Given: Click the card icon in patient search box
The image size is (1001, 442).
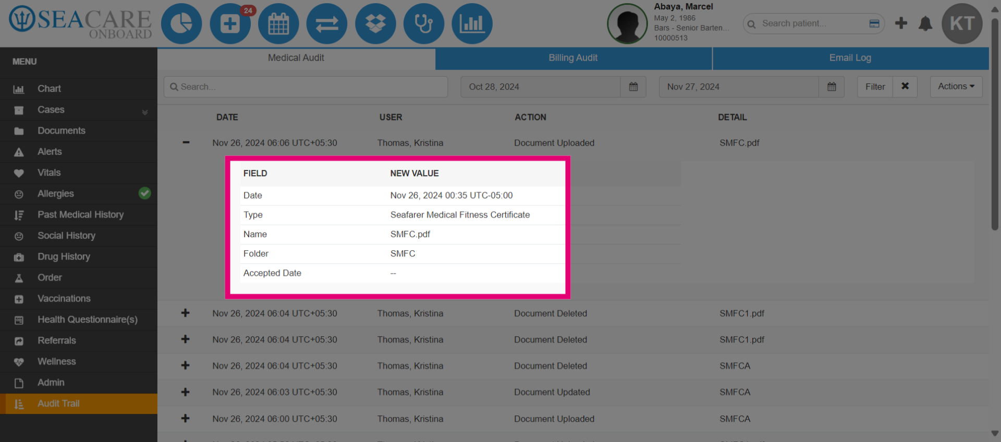Looking at the screenshot, I should pos(874,23).
